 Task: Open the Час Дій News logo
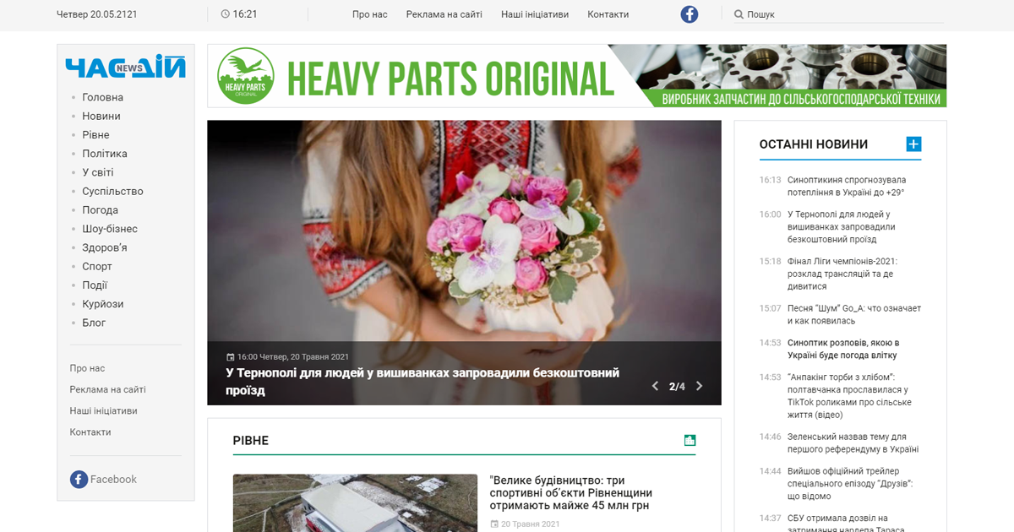click(125, 68)
